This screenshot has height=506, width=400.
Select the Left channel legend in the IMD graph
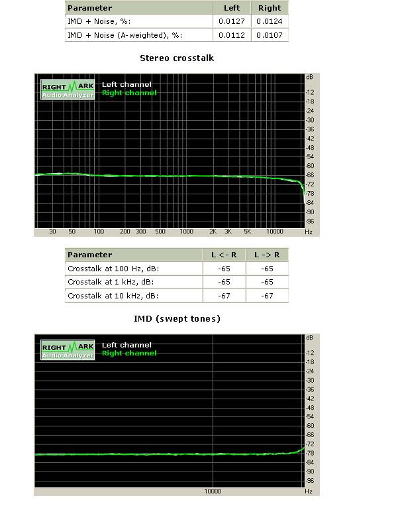126,345
